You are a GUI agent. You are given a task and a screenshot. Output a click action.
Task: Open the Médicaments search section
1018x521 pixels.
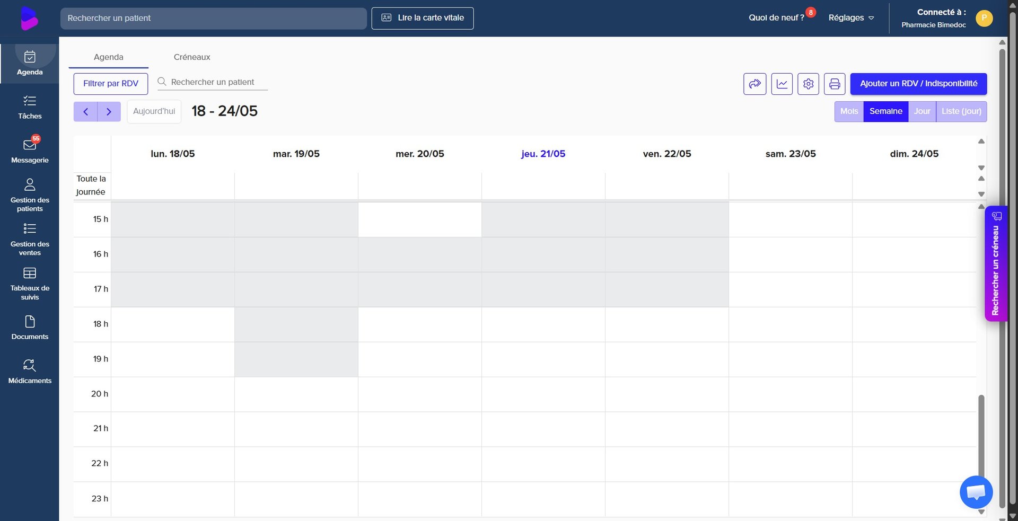pos(30,372)
